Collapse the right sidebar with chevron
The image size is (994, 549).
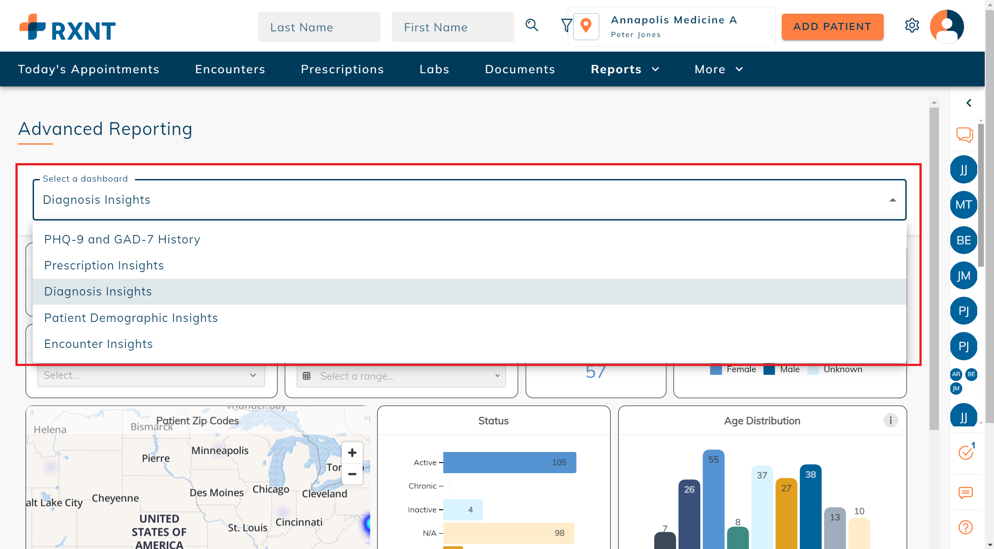click(969, 103)
